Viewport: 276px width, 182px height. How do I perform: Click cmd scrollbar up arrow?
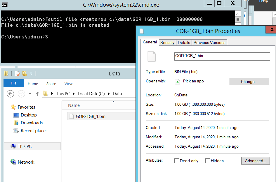tap(238, 14)
